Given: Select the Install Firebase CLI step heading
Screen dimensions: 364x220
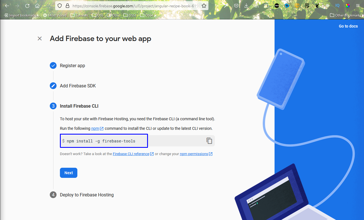Looking at the screenshot, I should 79,106.
